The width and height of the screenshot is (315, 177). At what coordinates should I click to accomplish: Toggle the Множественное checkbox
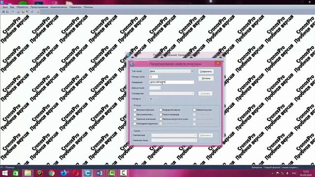pyautogui.click(x=135, y=110)
